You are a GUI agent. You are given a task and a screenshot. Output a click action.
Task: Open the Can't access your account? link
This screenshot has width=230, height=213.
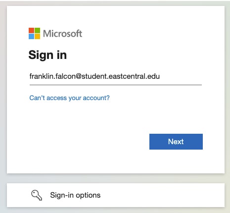[69, 98]
